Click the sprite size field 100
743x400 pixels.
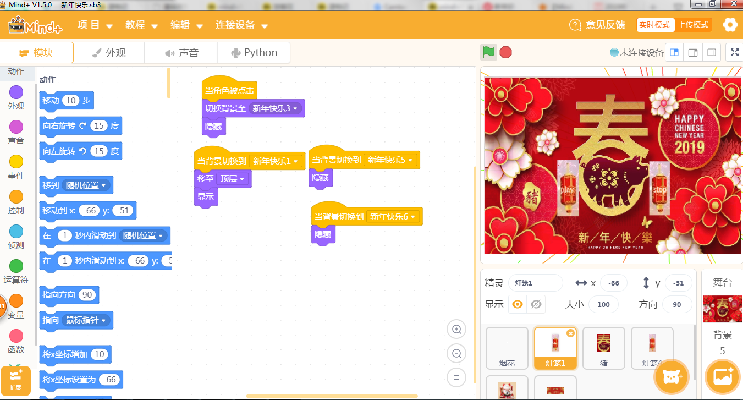603,304
